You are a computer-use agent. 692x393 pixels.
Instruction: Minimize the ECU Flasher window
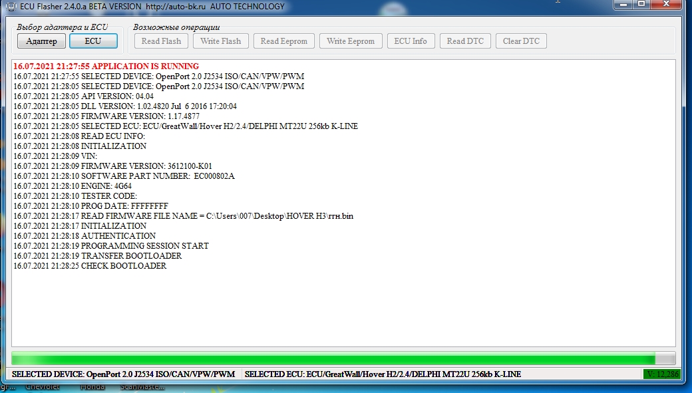(623, 5)
